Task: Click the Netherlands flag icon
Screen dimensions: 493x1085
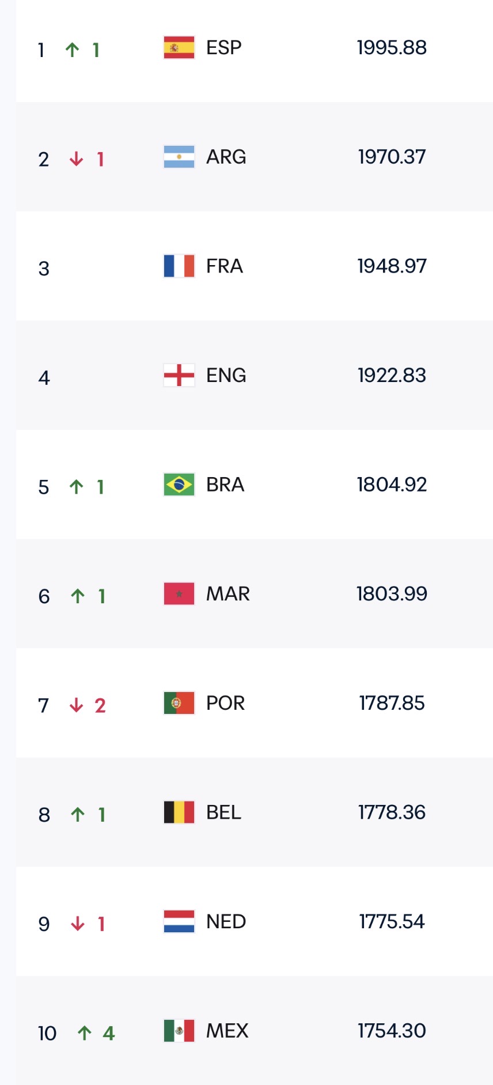Action: [x=179, y=921]
